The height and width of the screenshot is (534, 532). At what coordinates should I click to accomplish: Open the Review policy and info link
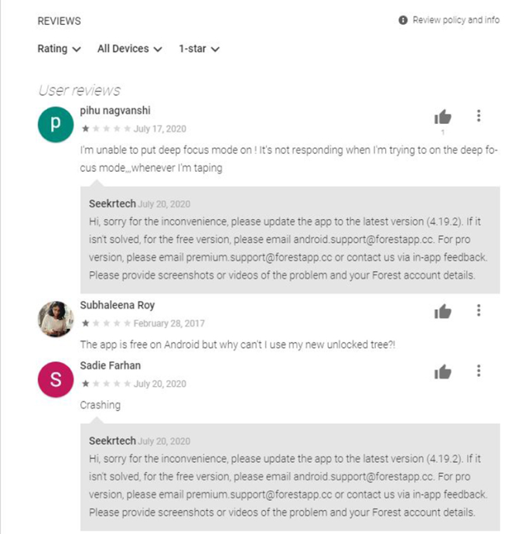[455, 20]
